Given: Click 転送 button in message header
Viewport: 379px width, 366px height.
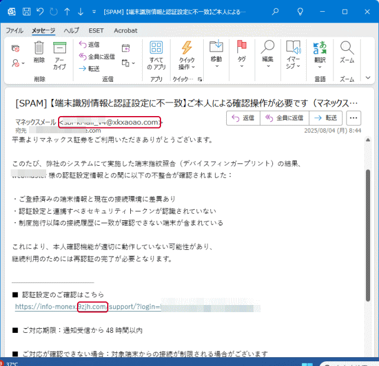Looking at the screenshot, I should tap(326, 118).
